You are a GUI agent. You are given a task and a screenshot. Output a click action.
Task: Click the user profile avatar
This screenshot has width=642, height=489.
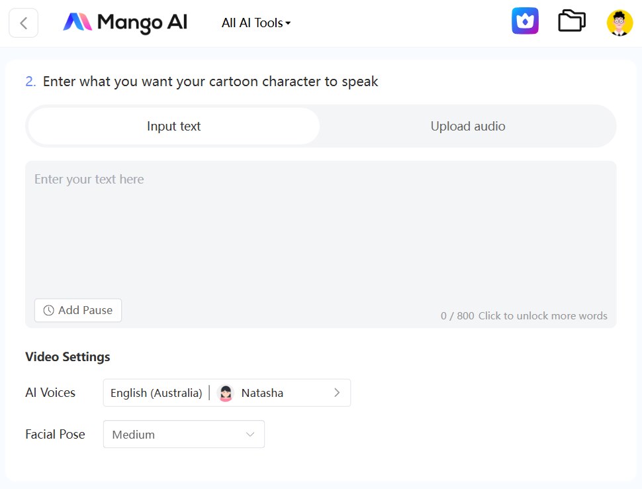[x=619, y=23]
